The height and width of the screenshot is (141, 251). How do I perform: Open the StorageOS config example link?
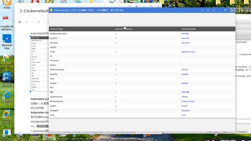coord(186,110)
